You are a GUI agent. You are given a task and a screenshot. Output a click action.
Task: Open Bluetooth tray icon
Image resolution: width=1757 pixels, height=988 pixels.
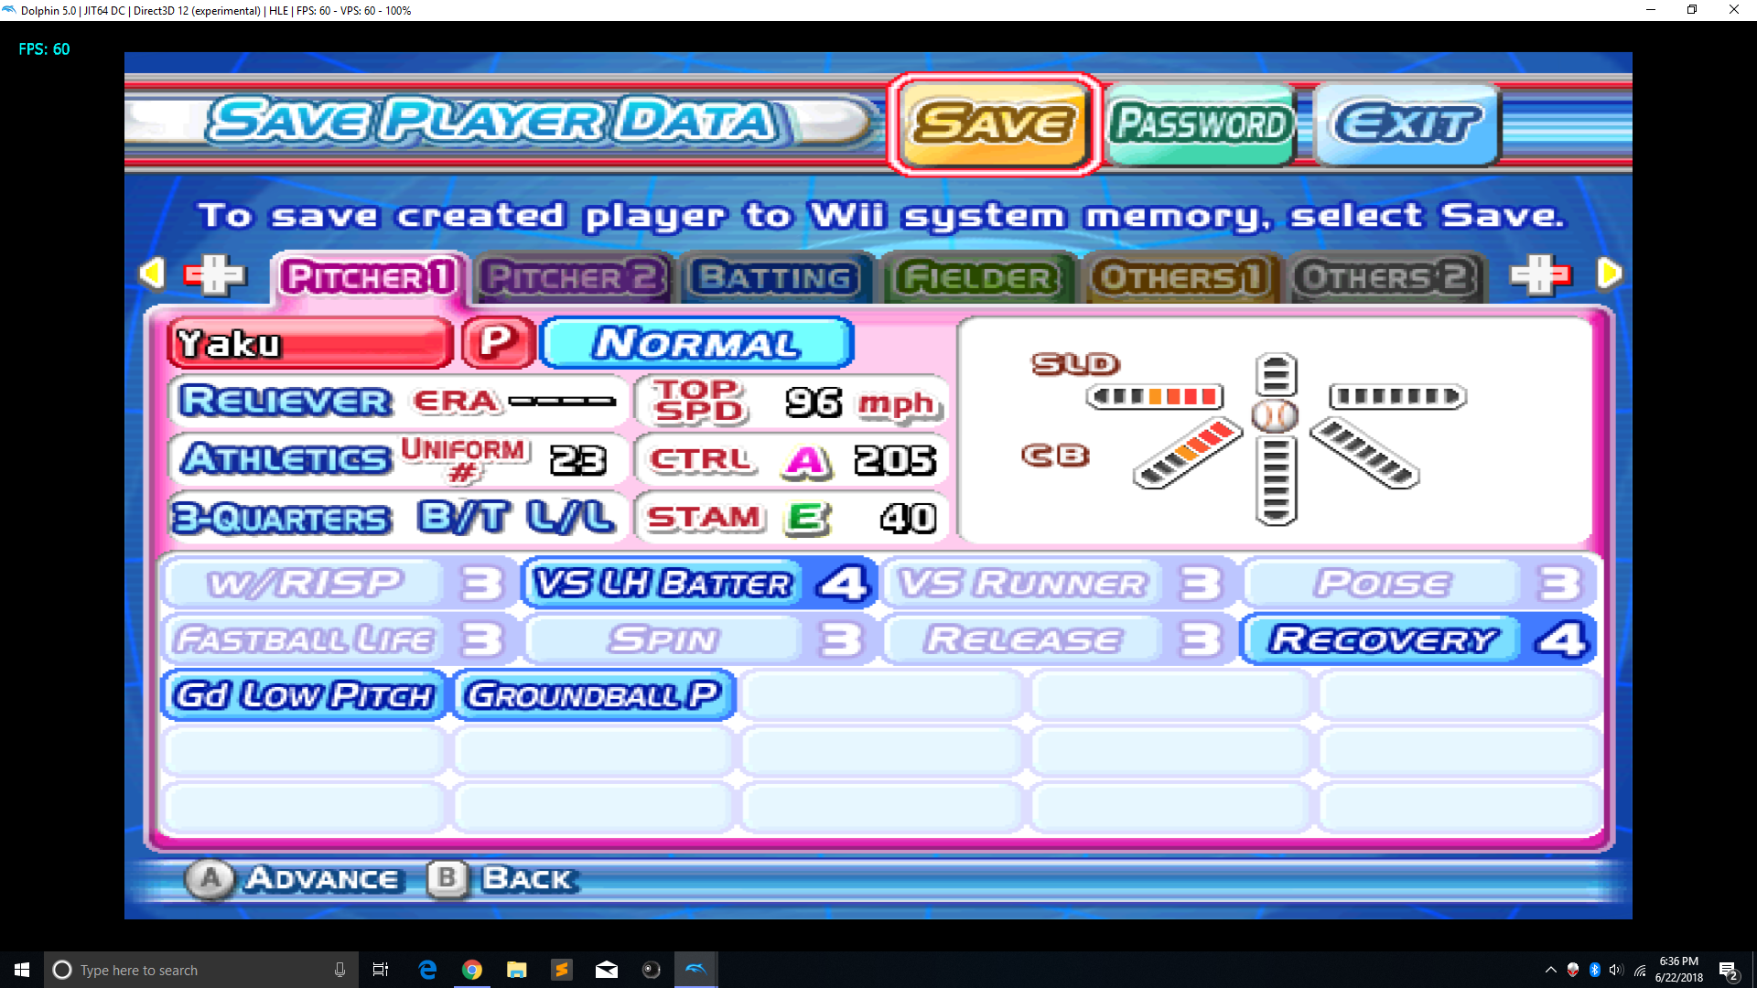coord(1594,970)
